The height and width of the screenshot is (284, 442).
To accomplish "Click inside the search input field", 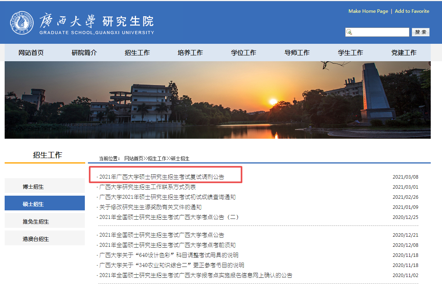I will [377, 32].
